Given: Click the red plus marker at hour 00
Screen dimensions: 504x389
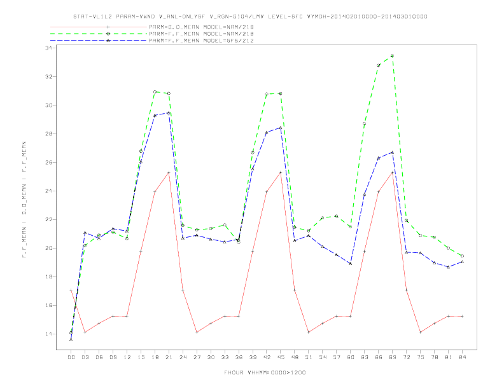Looking at the screenshot, I should pyautogui.click(x=71, y=290).
